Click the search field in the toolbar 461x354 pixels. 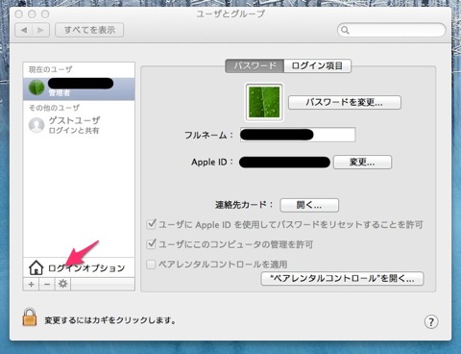392,30
